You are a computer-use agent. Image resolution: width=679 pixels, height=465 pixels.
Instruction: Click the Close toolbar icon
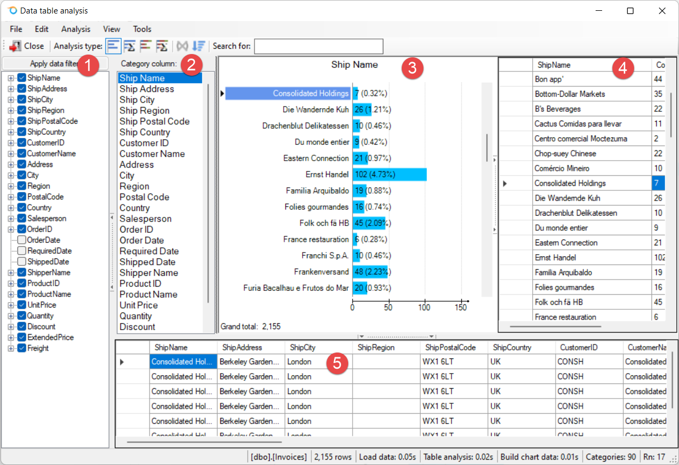coord(15,46)
